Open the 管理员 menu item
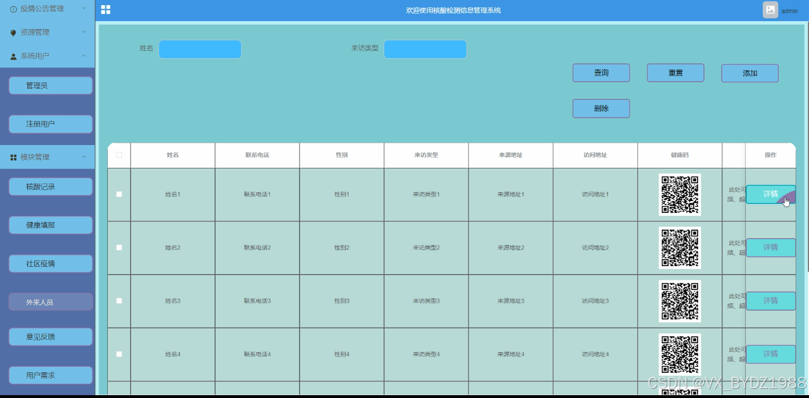The width and height of the screenshot is (809, 398). [x=51, y=86]
